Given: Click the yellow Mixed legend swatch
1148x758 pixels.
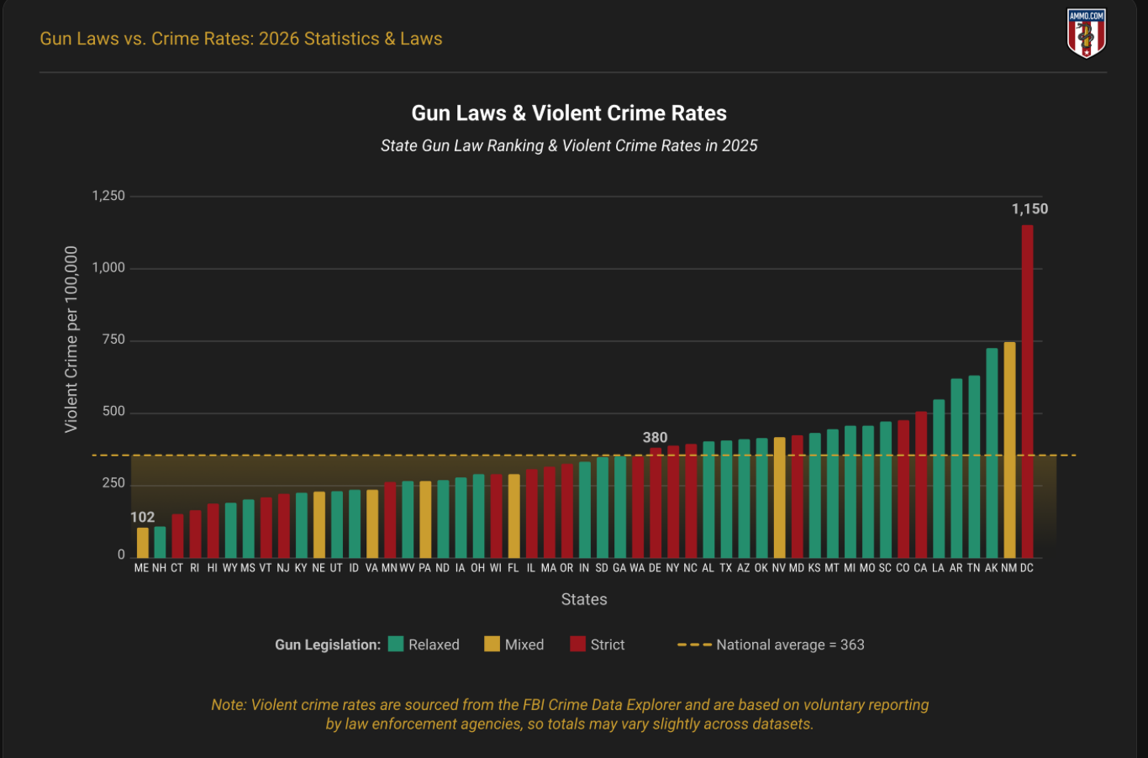Looking at the screenshot, I should tap(492, 645).
